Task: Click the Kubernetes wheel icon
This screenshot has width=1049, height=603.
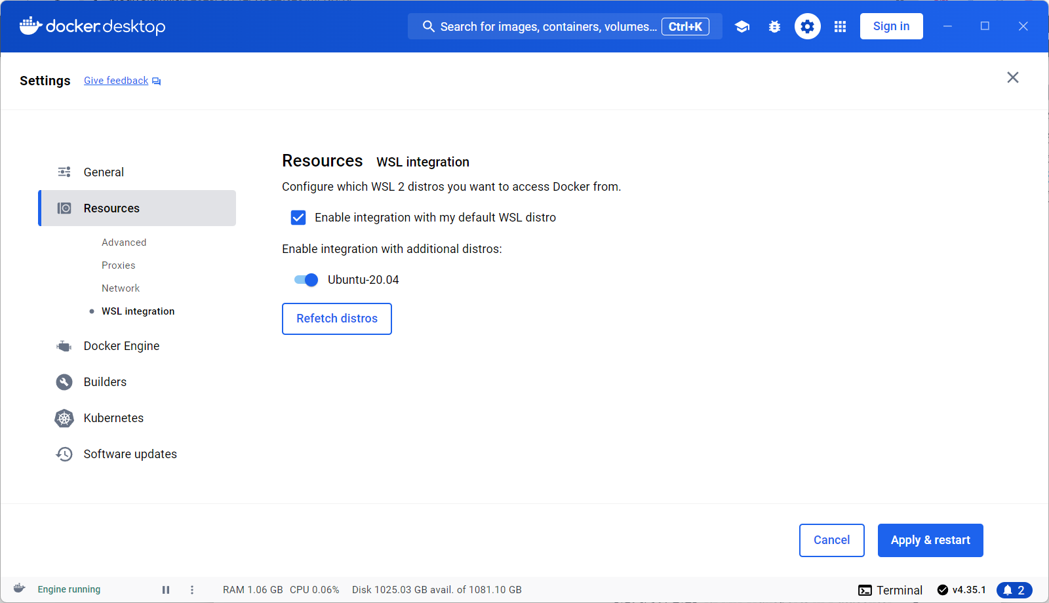Action: point(64,418)
